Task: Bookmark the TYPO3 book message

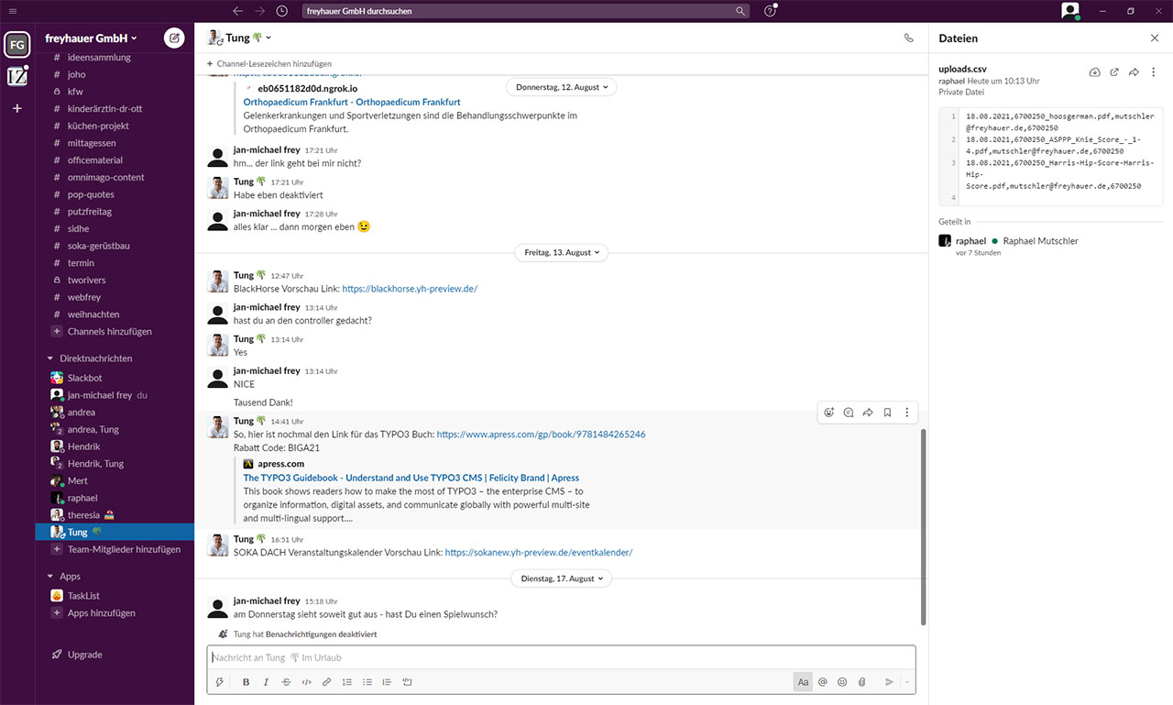Action: pyautogui.click(x=887, y=413)
